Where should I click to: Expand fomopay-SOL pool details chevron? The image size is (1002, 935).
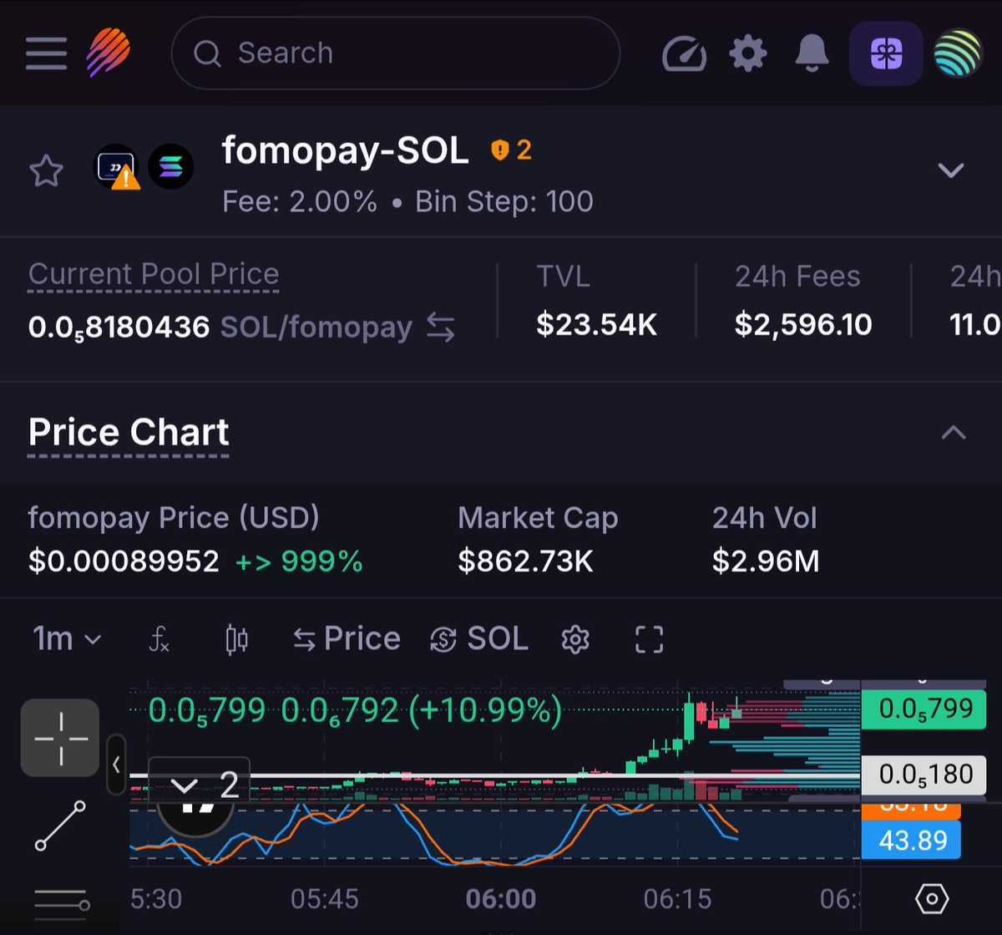click(x=951, y=170)
